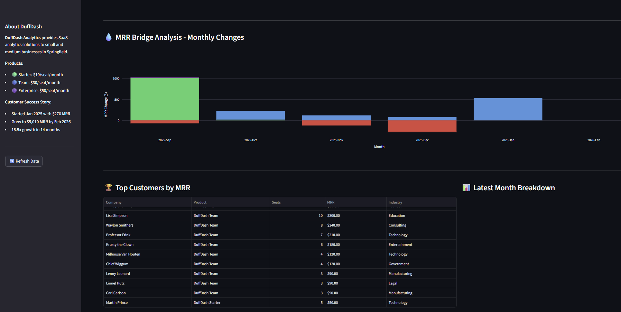Select the green Starter plan circle icon
The width and height of the screenshot is (621, 312).
(x=14, y=74)
